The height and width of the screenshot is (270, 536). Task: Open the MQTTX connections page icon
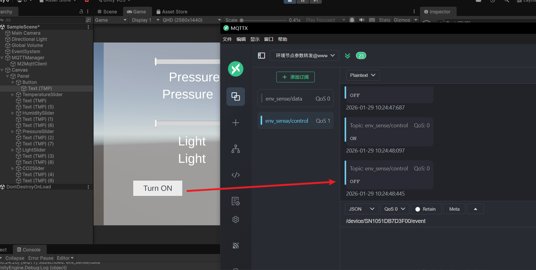236,97
